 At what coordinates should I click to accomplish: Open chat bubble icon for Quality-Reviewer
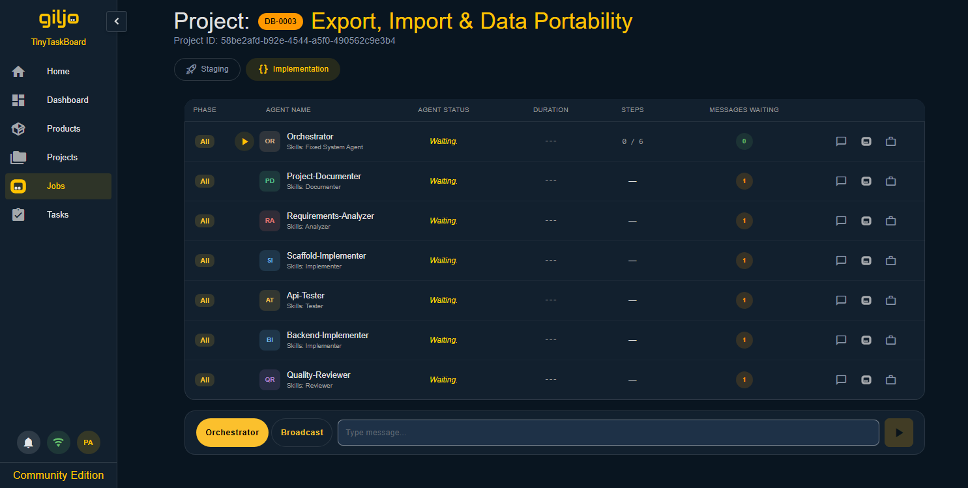841,380
